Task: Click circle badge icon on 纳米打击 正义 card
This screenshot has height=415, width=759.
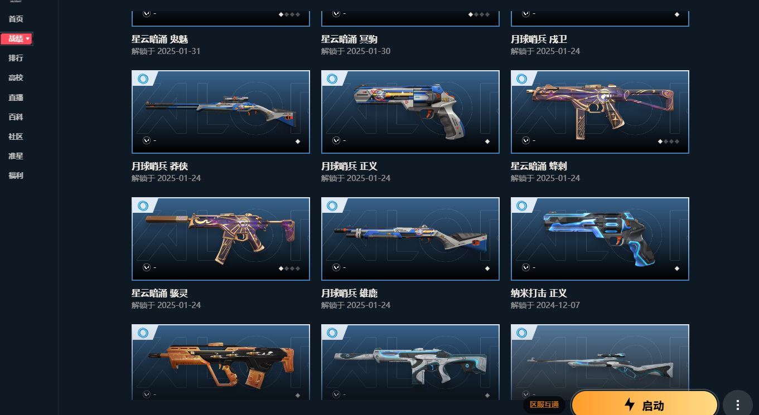Action: (522, 206)
